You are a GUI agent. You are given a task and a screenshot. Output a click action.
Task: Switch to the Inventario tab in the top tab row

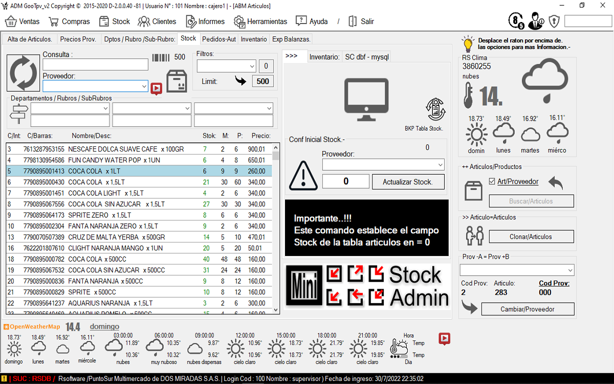click(x=254, y=39)
